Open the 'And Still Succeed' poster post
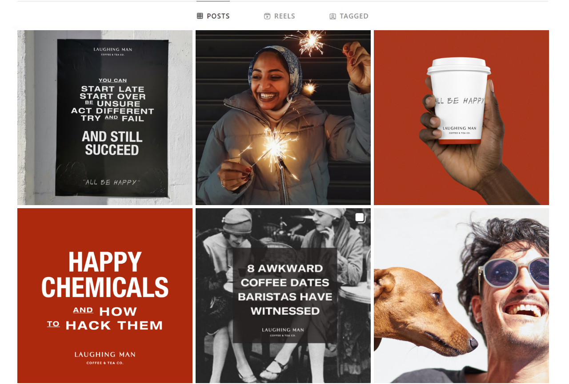This screenshot has height=384, width=569. [x=105, y=118]
